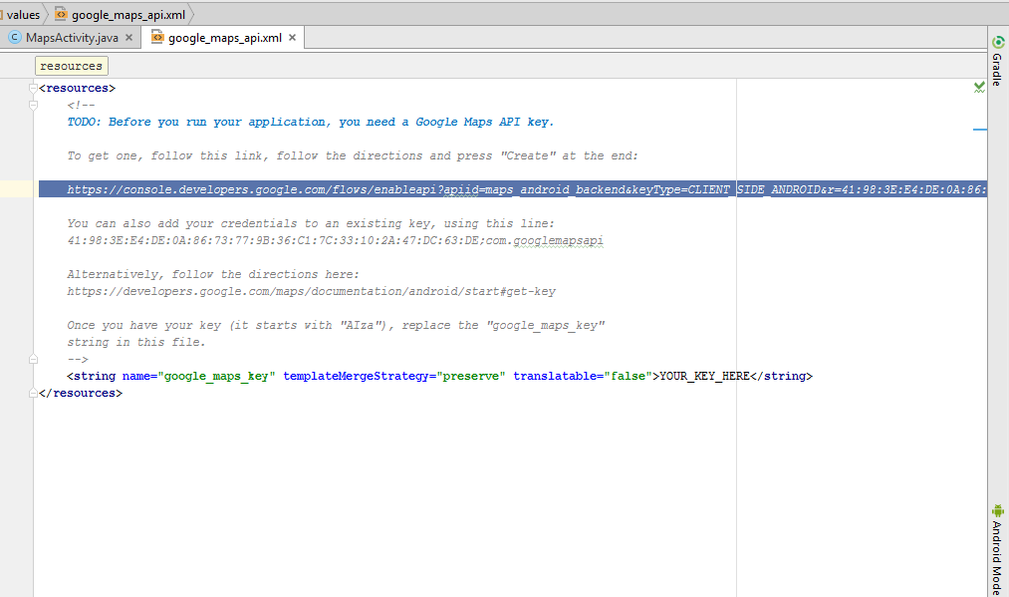1009x597 pixels.
Task: Open the Android Model tool window
Action: tap(997, 558)
